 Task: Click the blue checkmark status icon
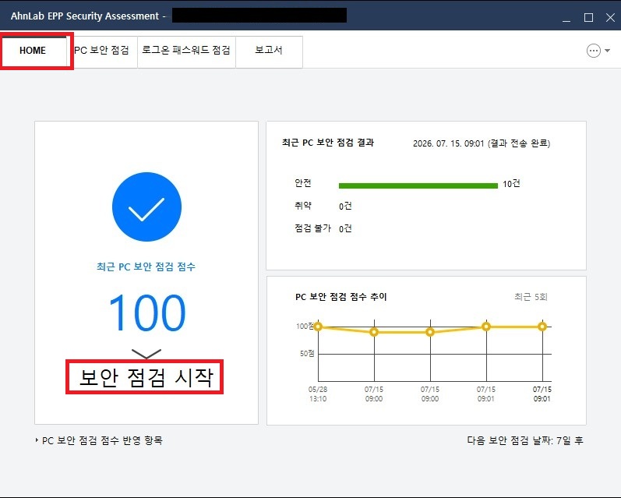tap(146, 207)
